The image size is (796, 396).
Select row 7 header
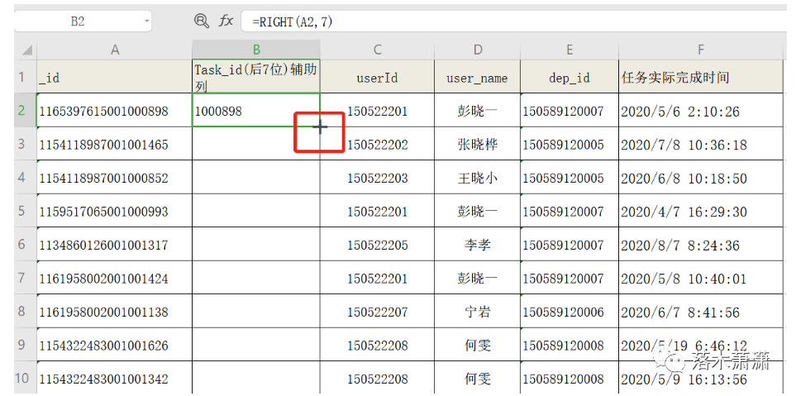(26, 278)
